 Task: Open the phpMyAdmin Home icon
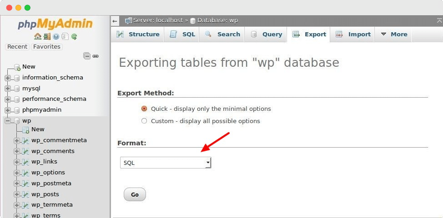[x=37, y=36]
